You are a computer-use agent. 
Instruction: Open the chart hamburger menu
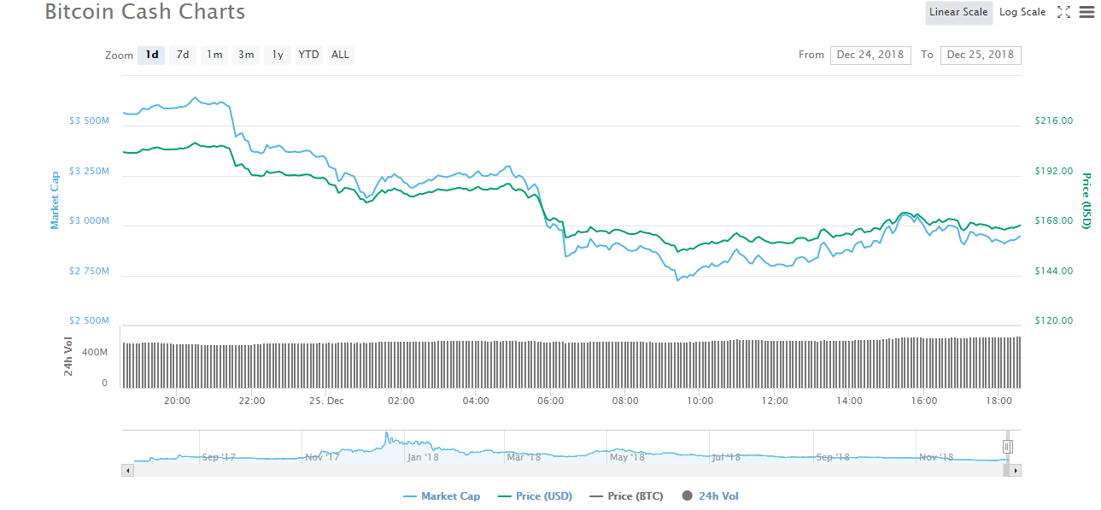pyautogui.click(x=1086, y=12)
